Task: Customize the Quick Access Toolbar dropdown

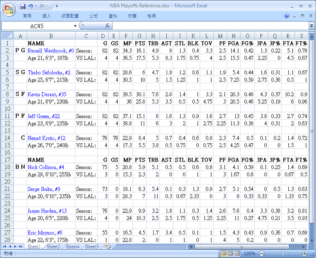Action: tap(57, 6)
